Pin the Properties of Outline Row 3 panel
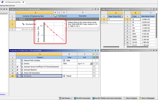This screenshot has height=100, width=158. point(95,51)
